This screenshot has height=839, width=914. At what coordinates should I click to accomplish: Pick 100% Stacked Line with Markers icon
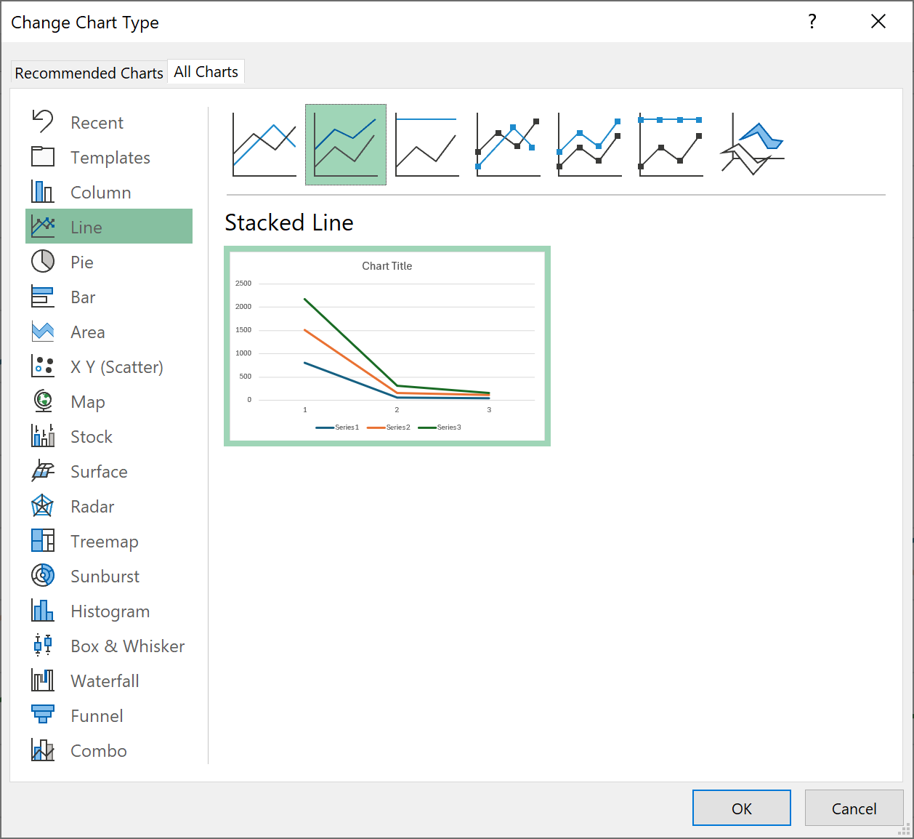671,145
